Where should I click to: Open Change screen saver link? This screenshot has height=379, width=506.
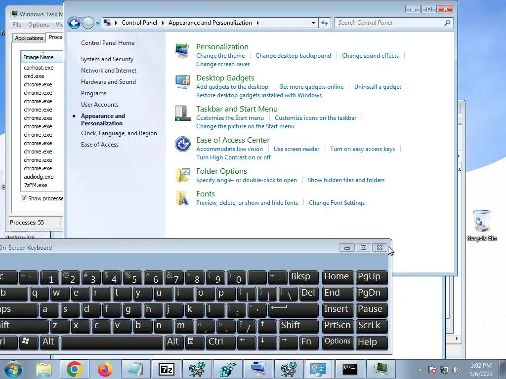click(223, 64)
